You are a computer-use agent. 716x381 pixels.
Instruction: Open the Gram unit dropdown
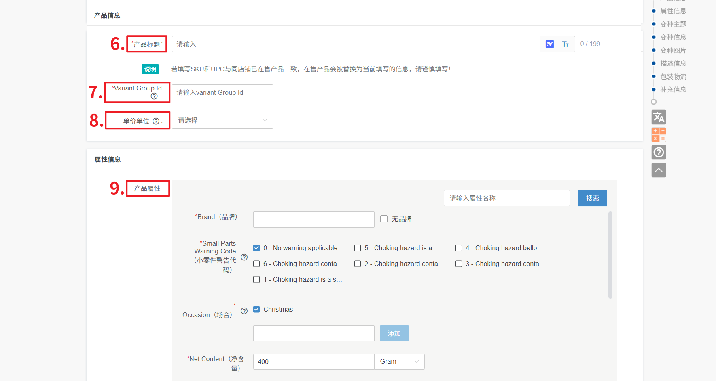click(399, 362)
